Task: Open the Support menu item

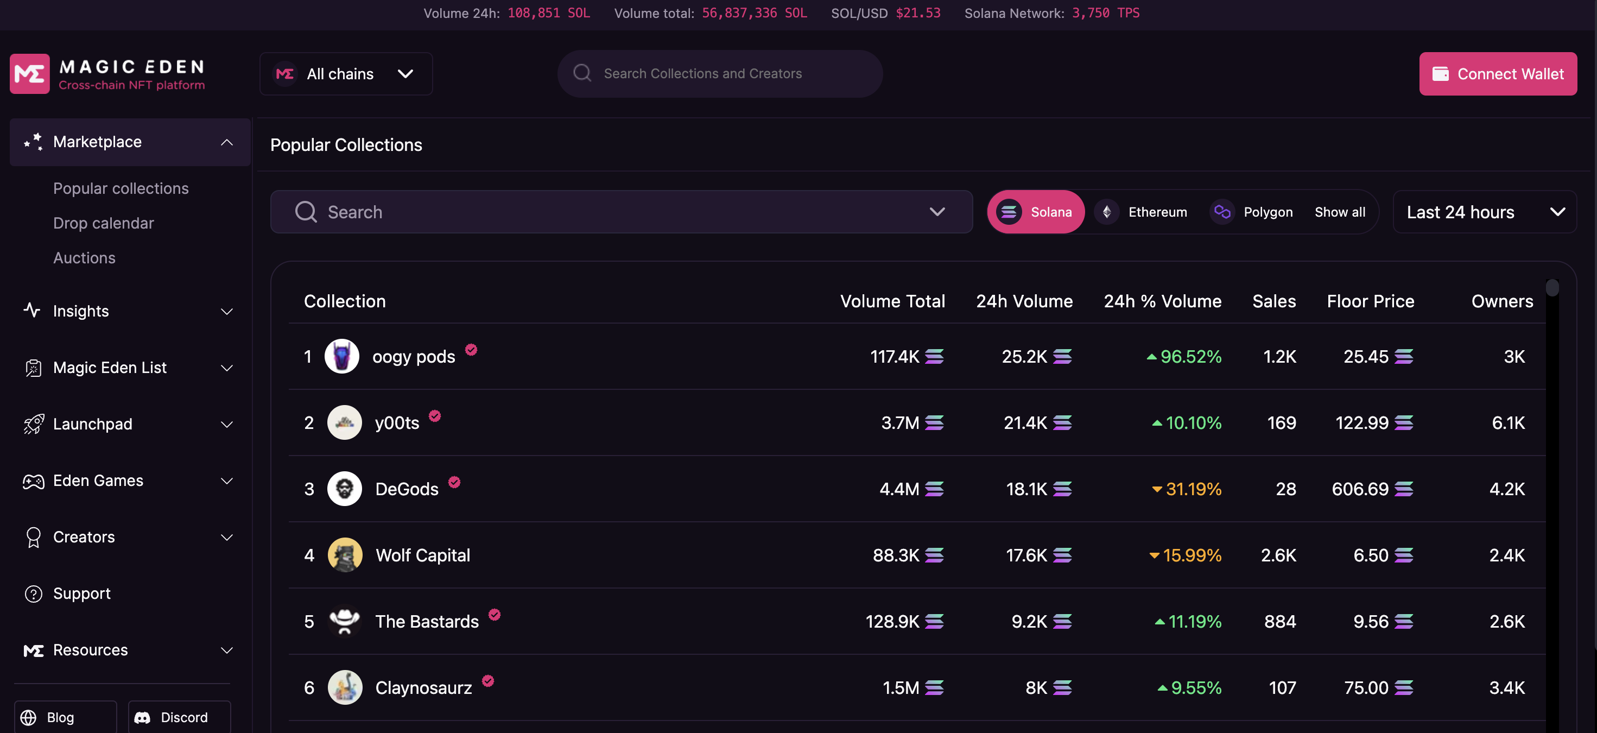Action: [x=82, y=593]
